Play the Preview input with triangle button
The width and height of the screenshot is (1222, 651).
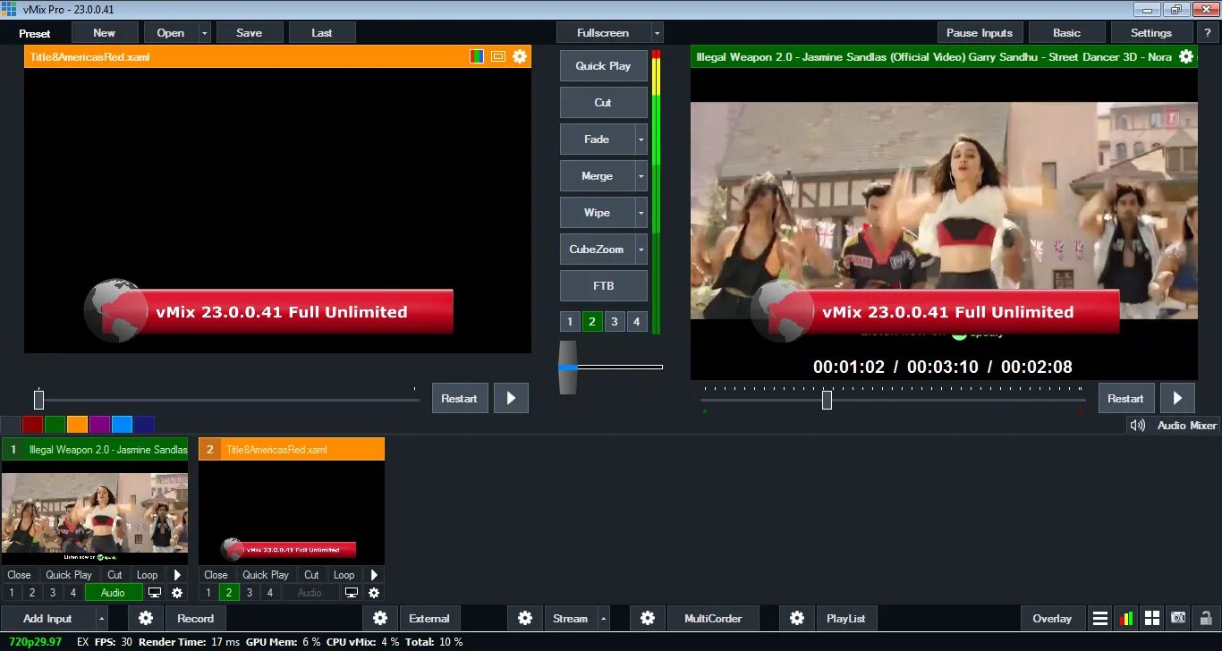tap(511, 398)
